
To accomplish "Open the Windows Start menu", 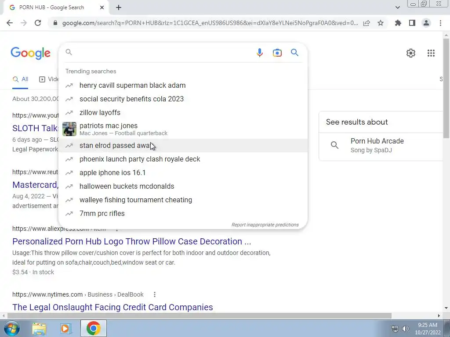I will coord(12,328).
